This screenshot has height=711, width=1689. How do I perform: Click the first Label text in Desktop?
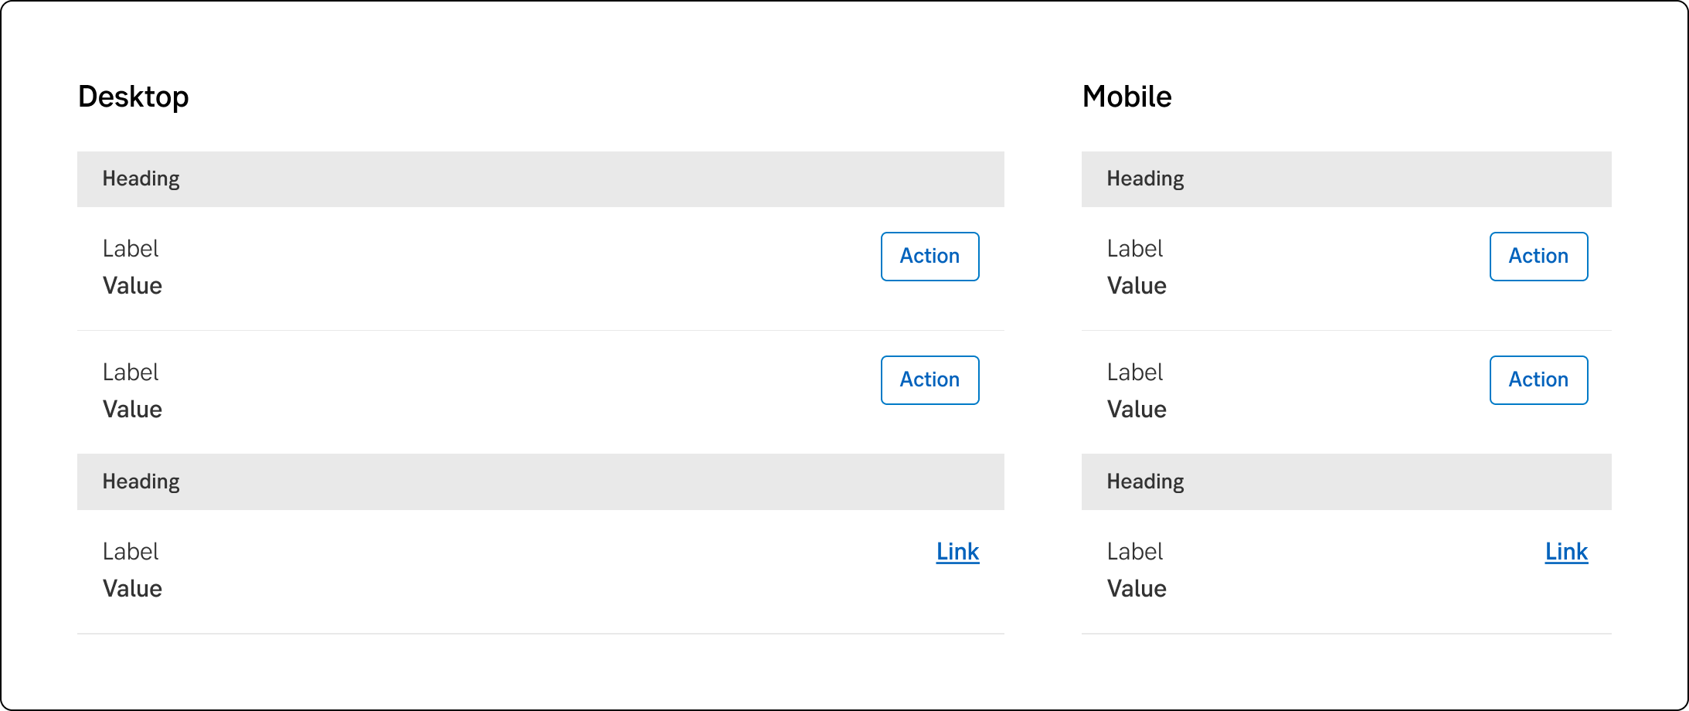coord(131,249)
